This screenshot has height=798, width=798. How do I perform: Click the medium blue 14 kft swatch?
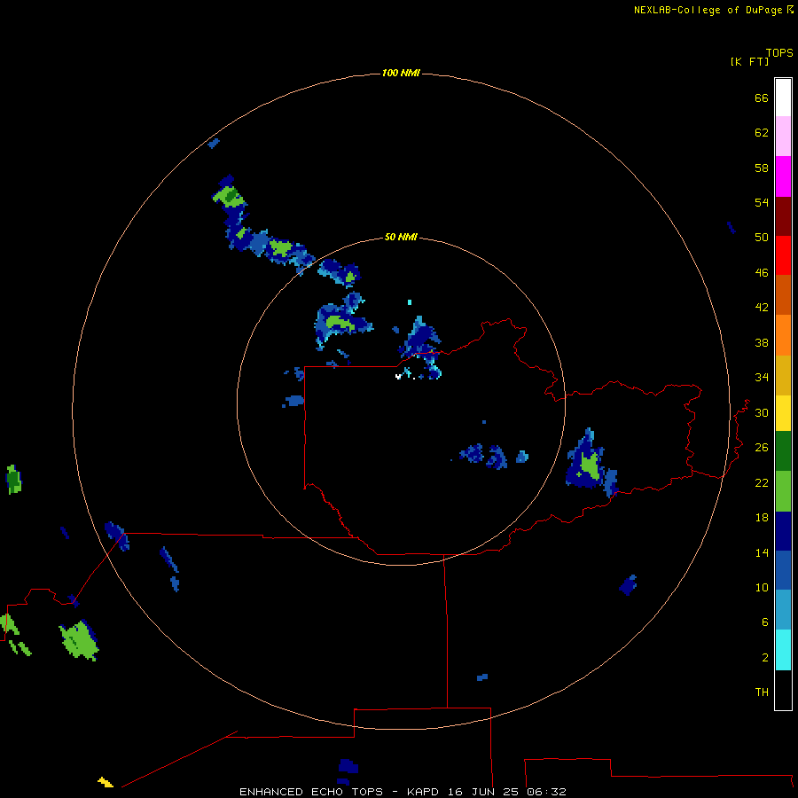tap(783, 570)
